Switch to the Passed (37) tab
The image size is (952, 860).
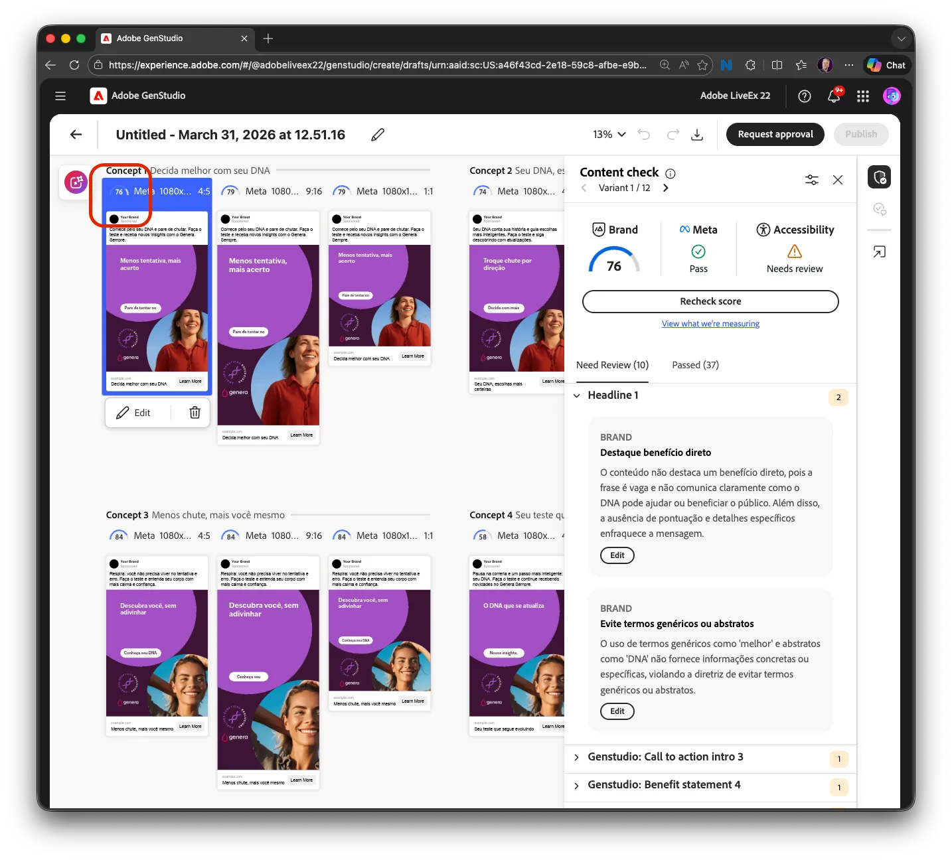[x=695, y=365]
